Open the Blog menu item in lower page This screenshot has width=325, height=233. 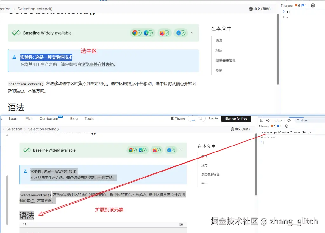pyautogui.click(x=74, y=119)
